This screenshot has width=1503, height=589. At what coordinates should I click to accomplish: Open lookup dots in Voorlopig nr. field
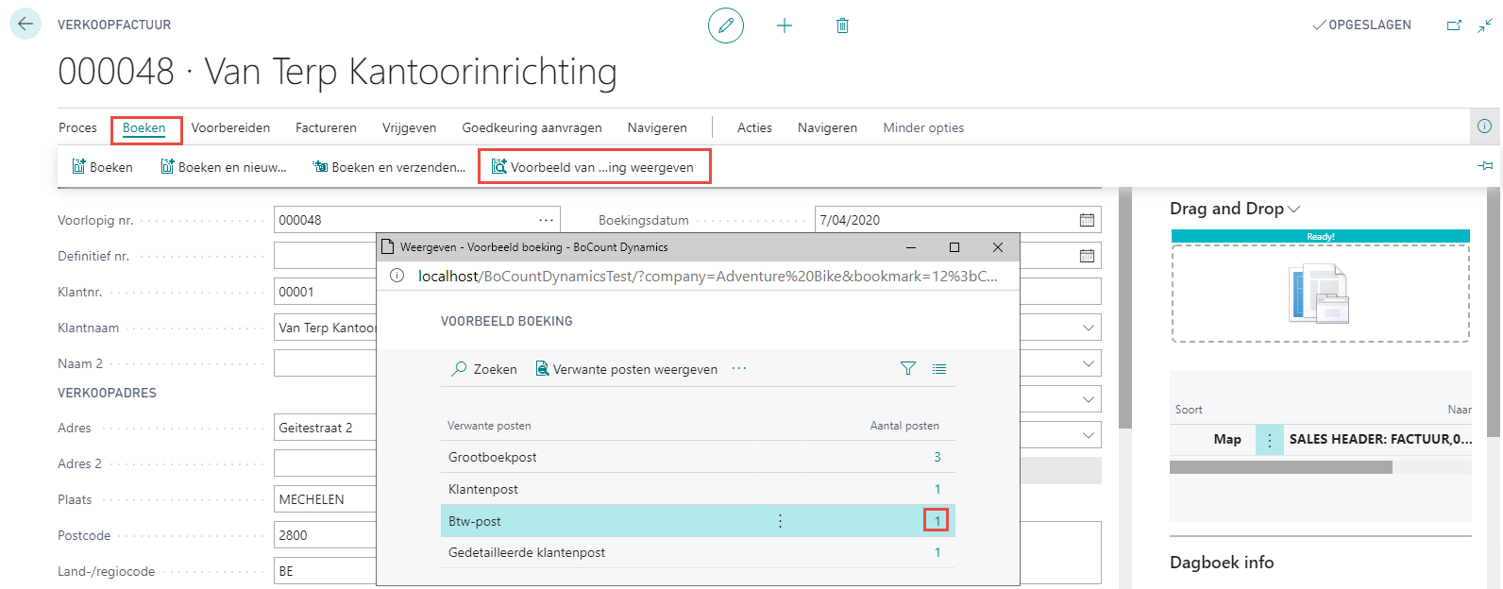coord(546,220)
